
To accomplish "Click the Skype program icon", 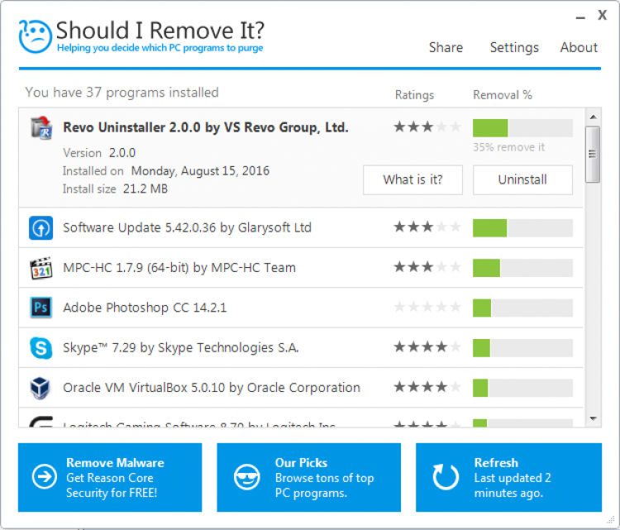I will [41, 347].
